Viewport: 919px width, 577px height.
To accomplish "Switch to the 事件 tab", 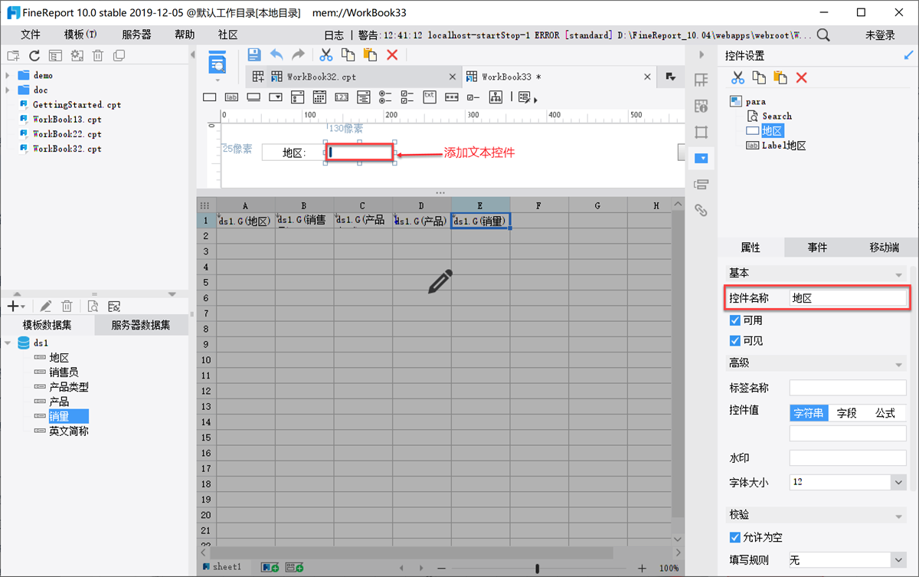I will pos(817,248).
